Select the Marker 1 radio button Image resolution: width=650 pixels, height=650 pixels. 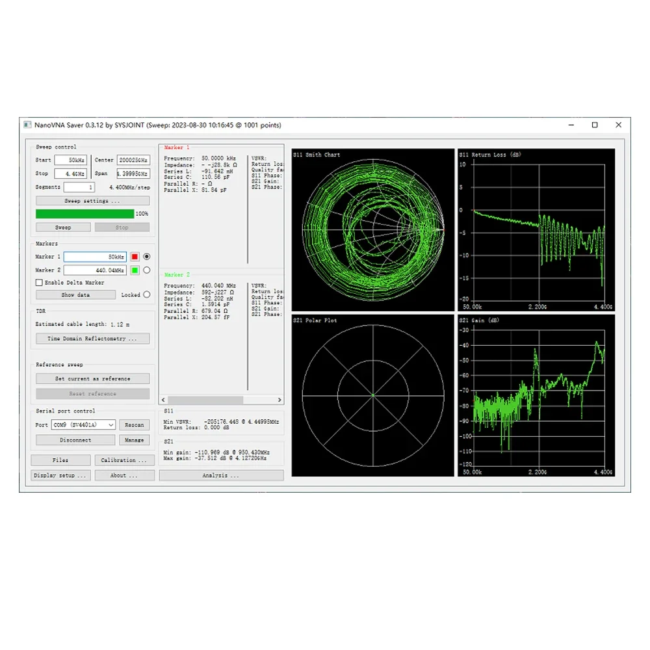pyautogui.click(x=148, y=256)
